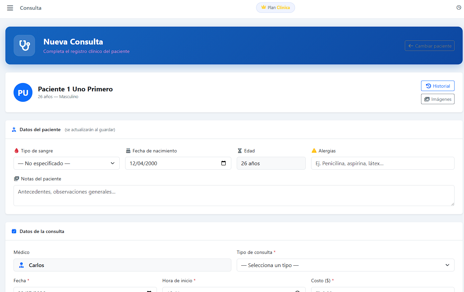Click the hourglass icon beside Edad
The width and height of the screenshot is (464, 292).
[x=240, y=151]
